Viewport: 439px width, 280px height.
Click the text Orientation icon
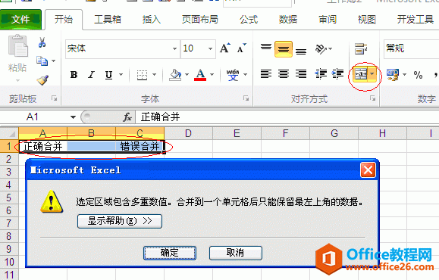click(x=321, y=49)
